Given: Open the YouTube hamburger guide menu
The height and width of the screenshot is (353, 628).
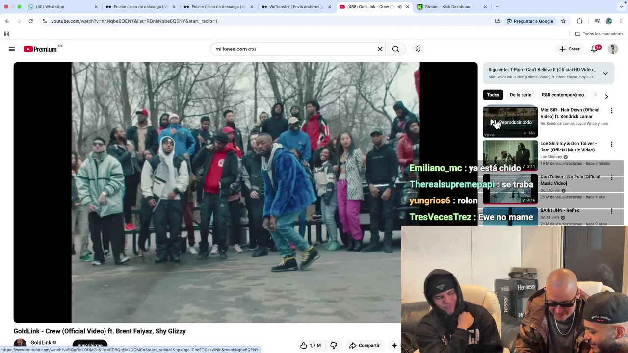Looking at the screenshot, I should (12, 49).
